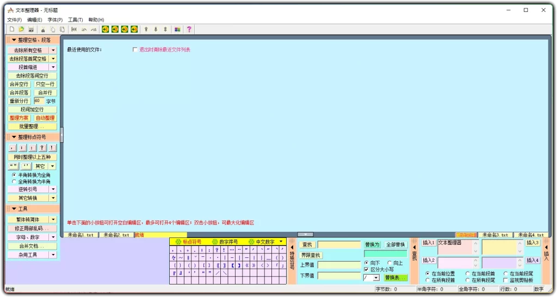Click the paste clipboard icon
The width and height of the screenshot is (557, 297).
click(x=62, y=29)
